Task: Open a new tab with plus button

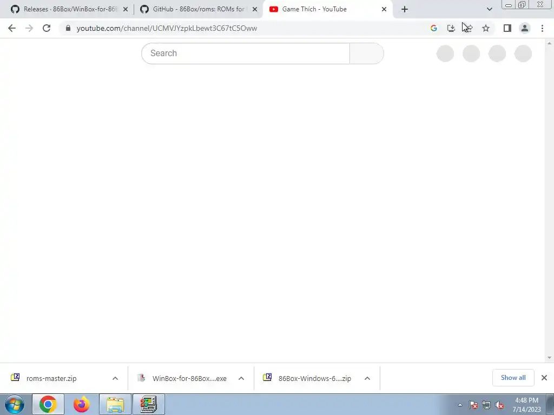Action: coord(405,9)
